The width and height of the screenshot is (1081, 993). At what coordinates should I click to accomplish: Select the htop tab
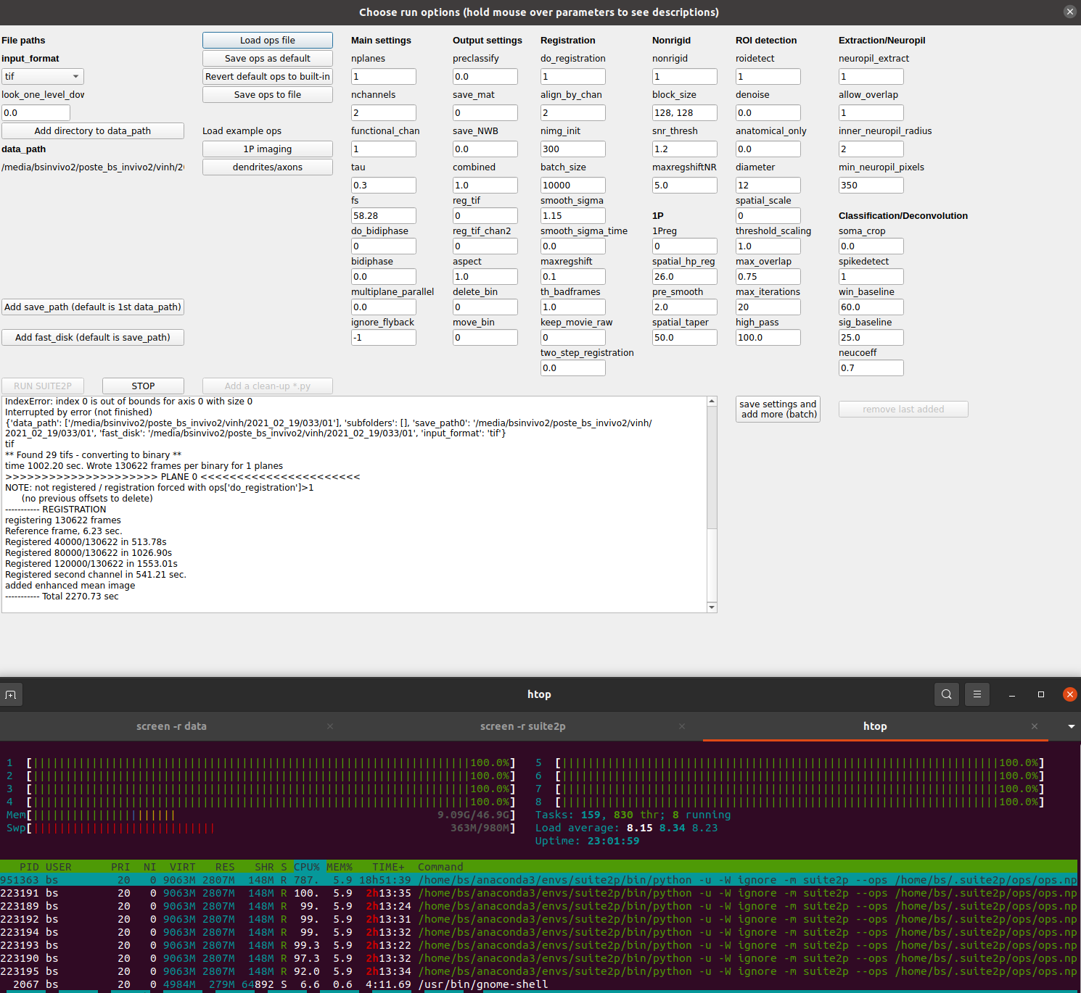[x=875, y=726]
